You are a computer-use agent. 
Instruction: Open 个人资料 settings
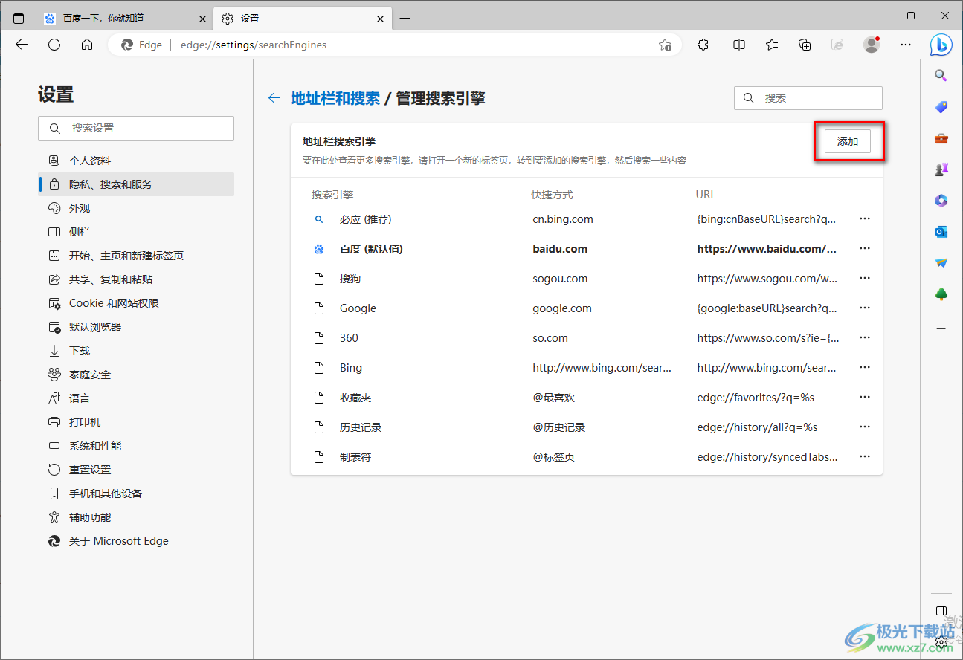coord(136,161)
